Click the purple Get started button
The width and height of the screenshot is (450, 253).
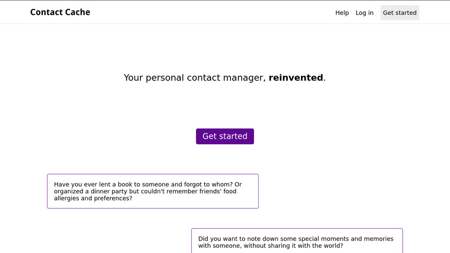pos(224,136)
